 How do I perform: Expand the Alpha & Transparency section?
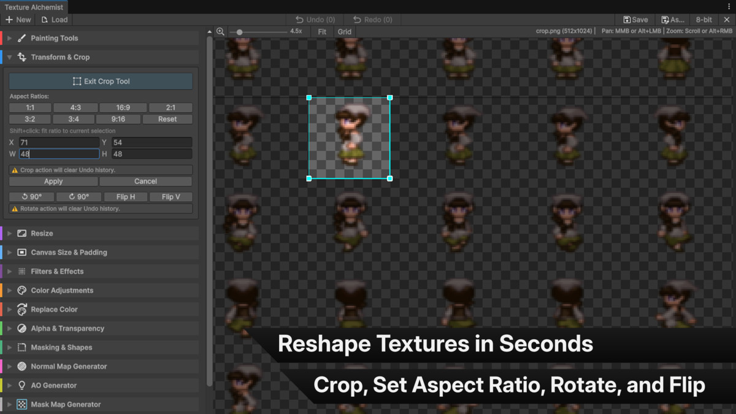pyautogui.click(x=9, y=329)
